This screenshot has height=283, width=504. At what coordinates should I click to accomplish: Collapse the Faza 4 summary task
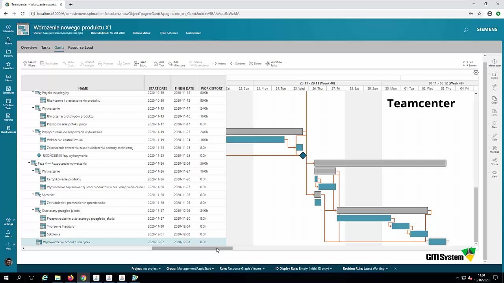[x=29, y=163]
